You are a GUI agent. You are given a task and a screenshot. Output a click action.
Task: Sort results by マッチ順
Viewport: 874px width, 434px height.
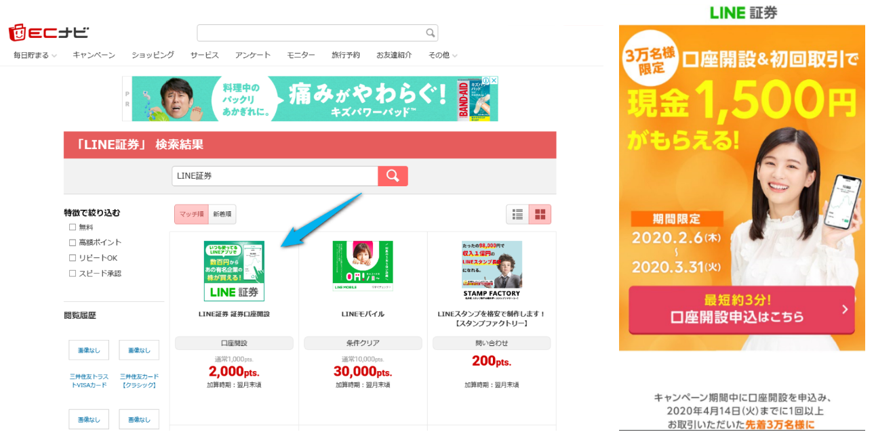tap(191, 214)
